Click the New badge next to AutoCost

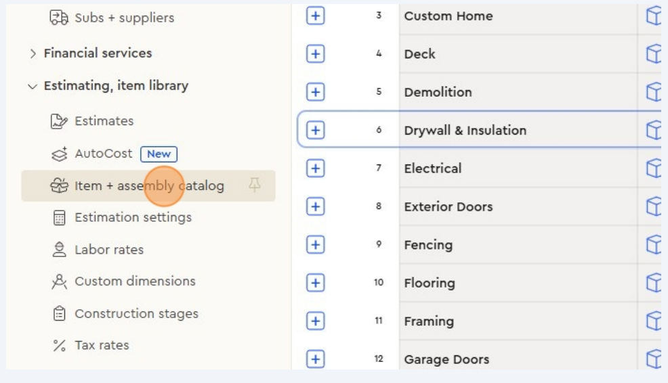(159, 154)
